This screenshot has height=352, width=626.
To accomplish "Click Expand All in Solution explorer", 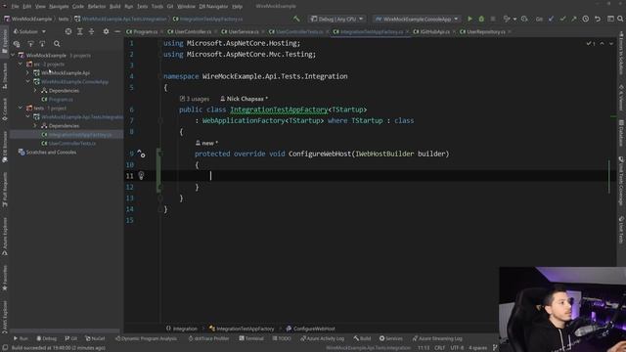I will point(80,31).
